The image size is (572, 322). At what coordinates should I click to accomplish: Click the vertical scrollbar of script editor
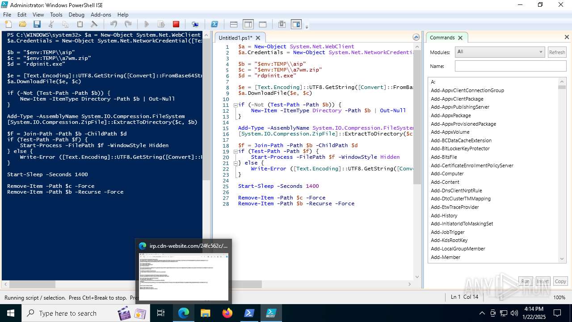416,116
